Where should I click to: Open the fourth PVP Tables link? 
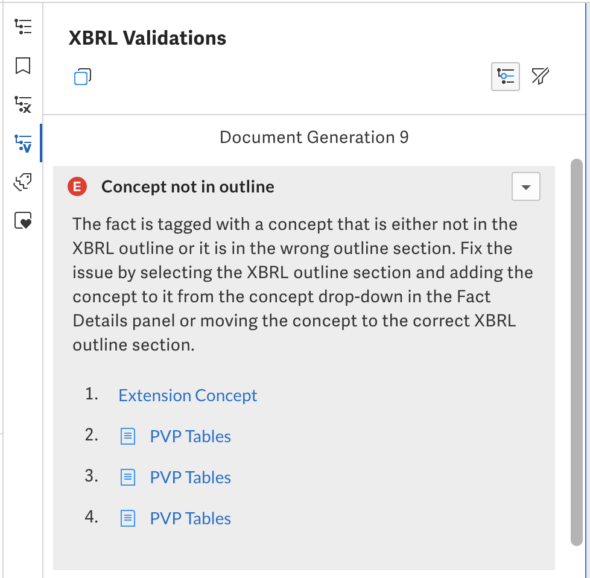[190, 518]
